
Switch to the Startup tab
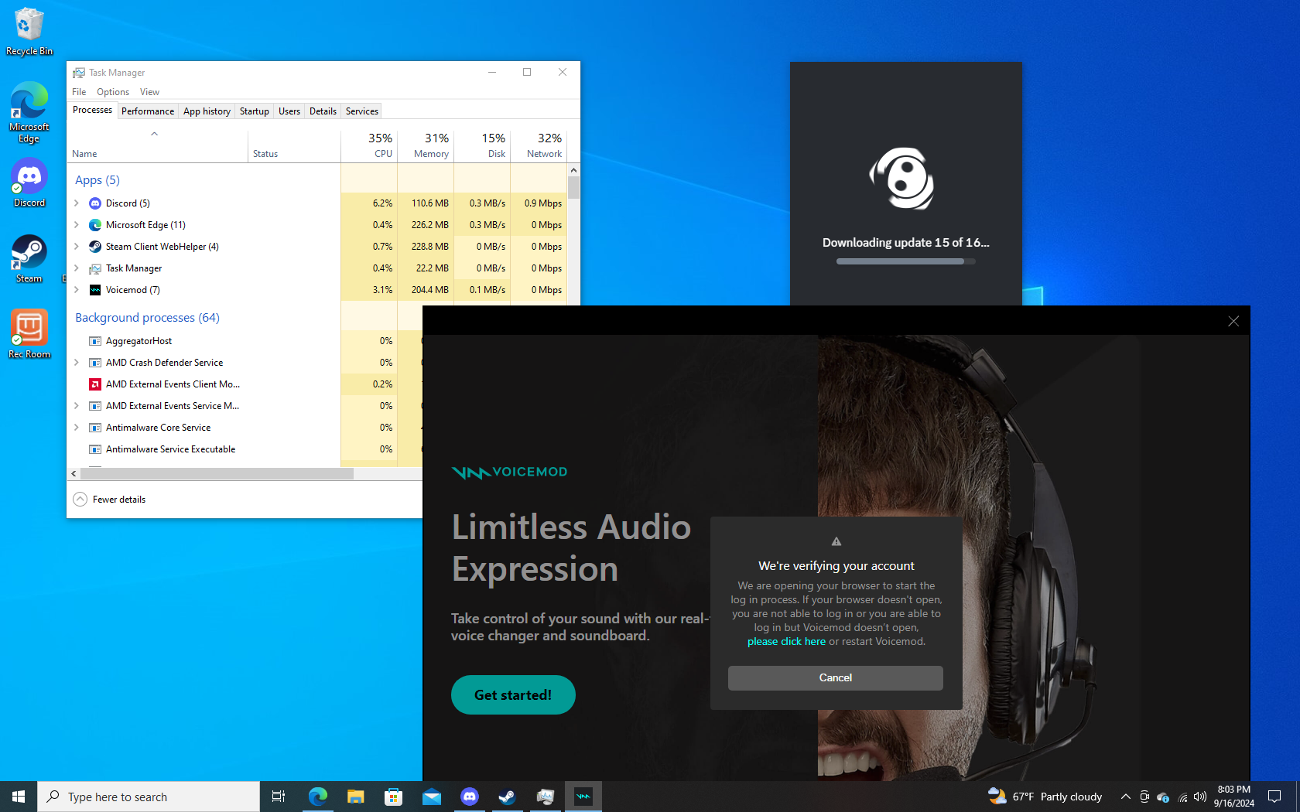[x=254, y=111]
